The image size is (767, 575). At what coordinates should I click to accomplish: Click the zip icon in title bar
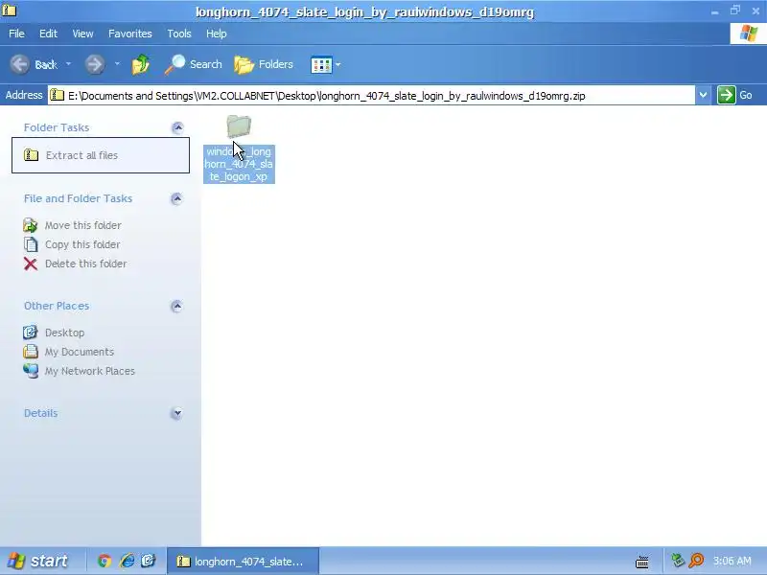[10, 11]
